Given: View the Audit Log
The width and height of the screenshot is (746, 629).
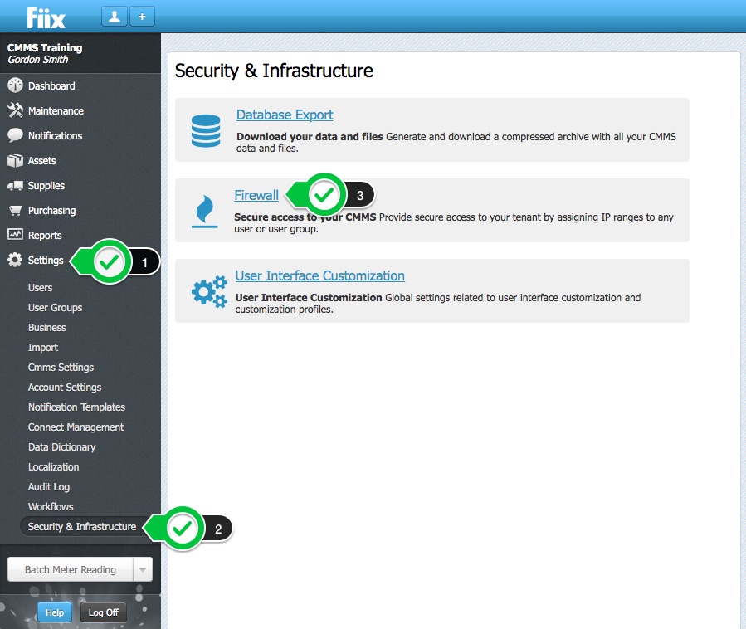Looking at the screenshot, I should (x=48, y=487).
